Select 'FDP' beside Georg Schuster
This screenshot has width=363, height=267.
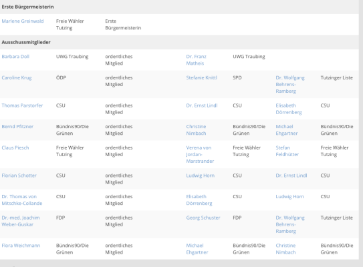(x=237, y=218)
